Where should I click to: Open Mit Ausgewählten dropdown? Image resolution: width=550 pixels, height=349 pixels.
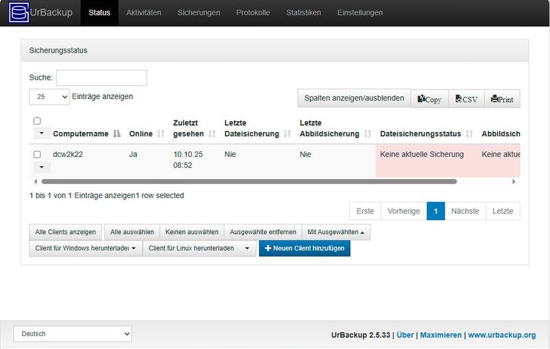(x=335, y=232)
